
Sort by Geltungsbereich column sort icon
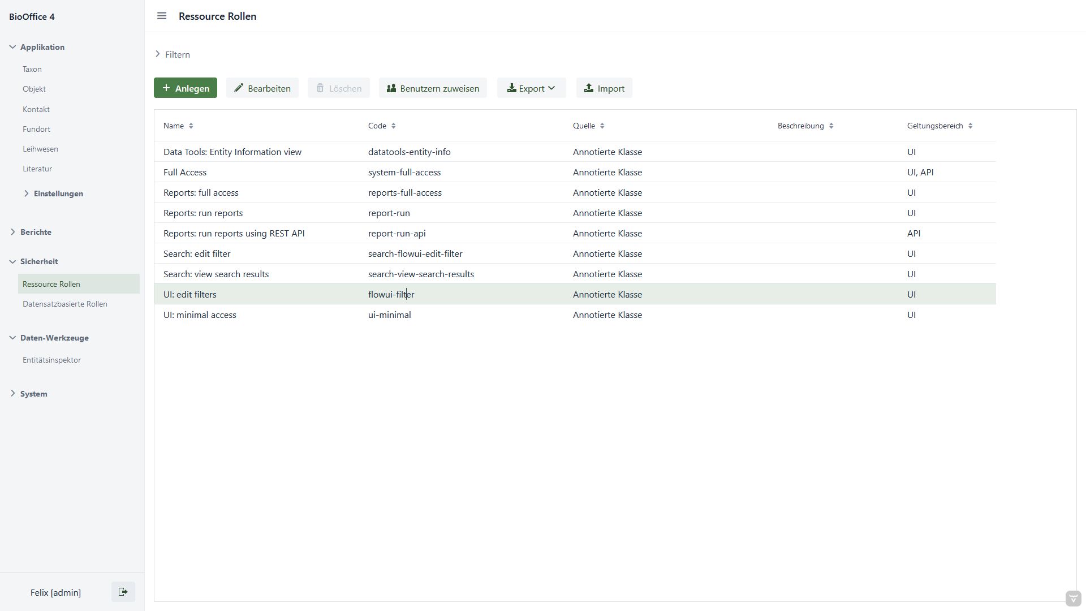tap(970, 126)
